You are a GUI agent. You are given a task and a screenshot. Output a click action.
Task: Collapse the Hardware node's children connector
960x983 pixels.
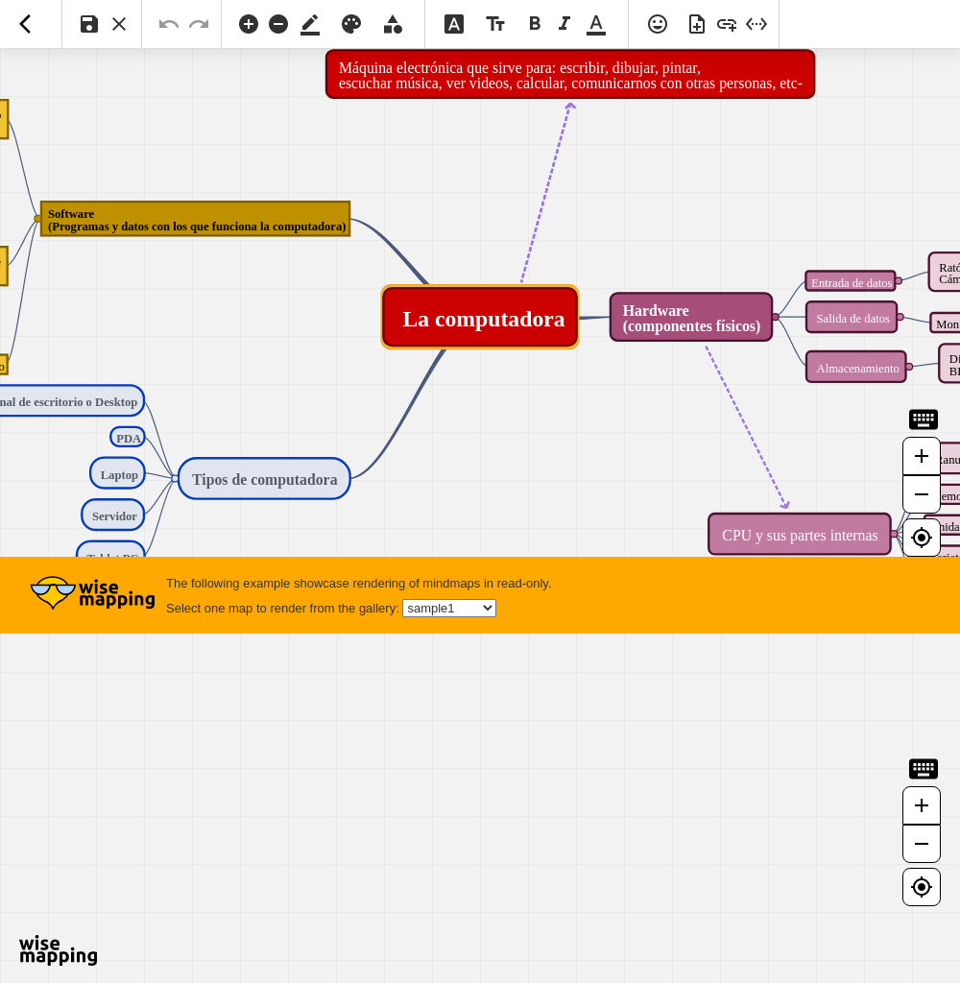point(776,317)
